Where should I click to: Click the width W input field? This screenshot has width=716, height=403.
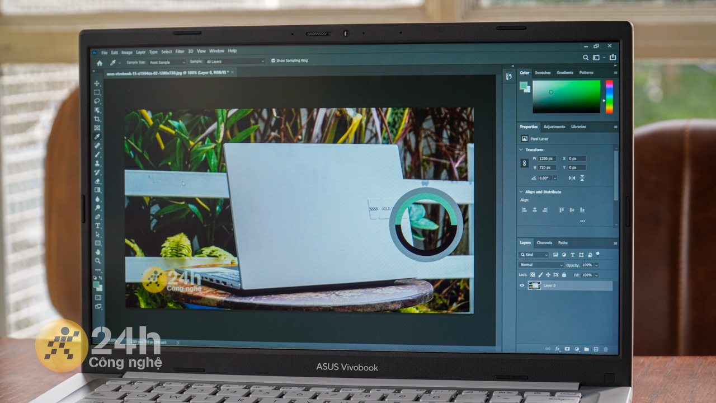click(x=548, y=158)
